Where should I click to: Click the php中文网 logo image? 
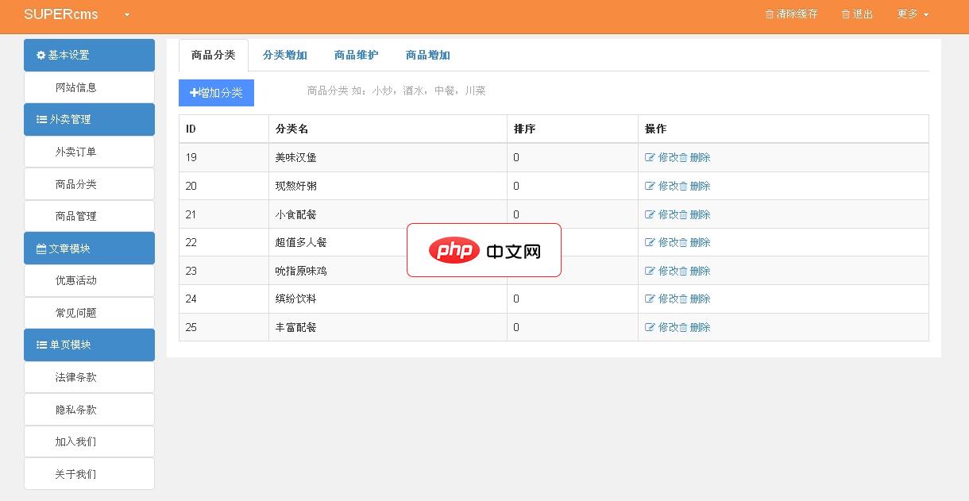pos(484,250)
